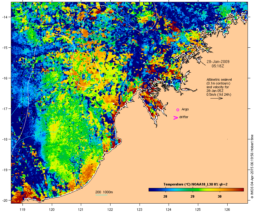Click the temperature color bar scale
This screenshot has height=212, width=256.
click(x=196, y=190)
